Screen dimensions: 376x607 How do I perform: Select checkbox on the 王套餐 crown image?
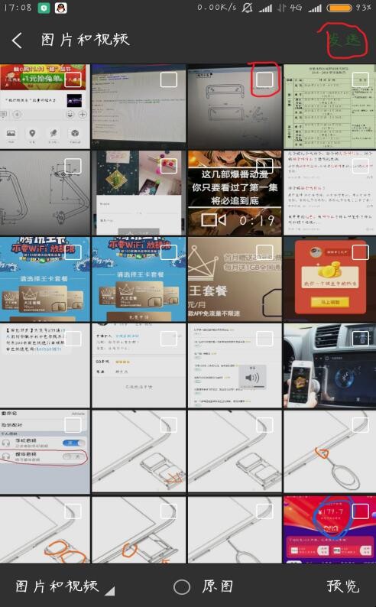tap(264, 252)
